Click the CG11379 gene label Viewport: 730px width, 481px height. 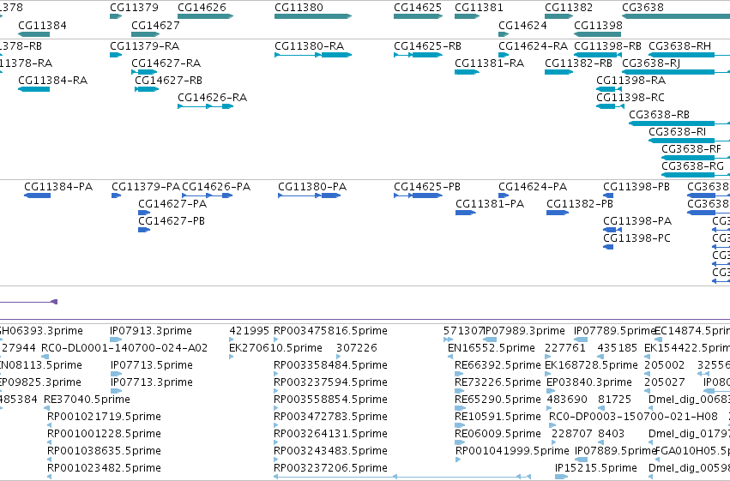pos(134,8)
